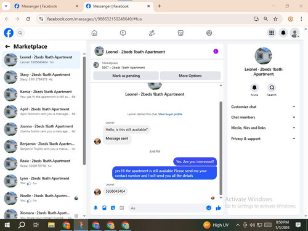Screen dimensions: 308x231
Task: Reload the browser page
Action: tap(28, 19)
